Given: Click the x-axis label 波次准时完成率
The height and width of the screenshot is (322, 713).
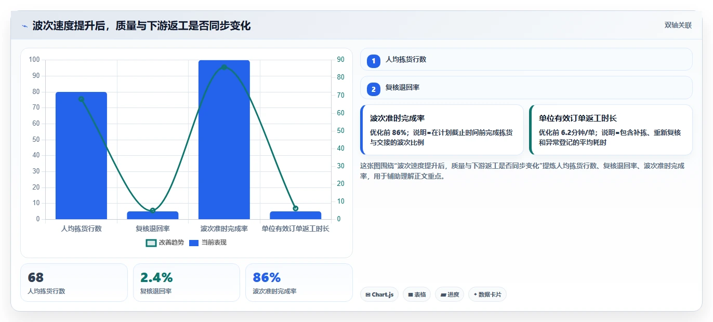Looking at the screenshot, I should click(x=224, y=229).
